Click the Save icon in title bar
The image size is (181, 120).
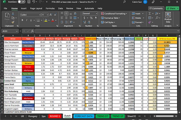click(x=29, y=2)
